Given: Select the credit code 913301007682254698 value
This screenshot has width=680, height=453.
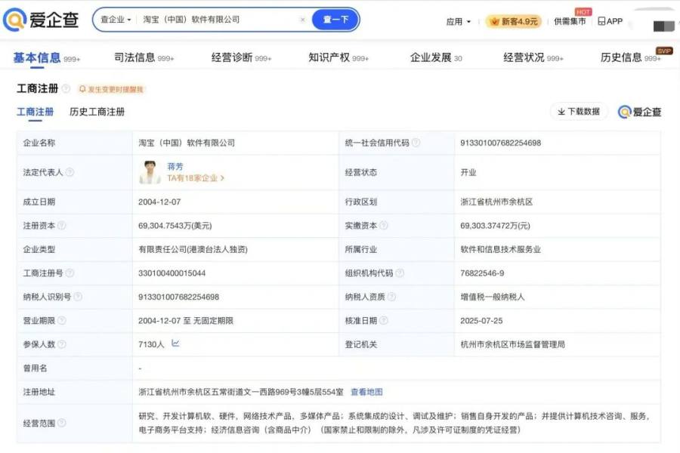Looking at the screenshot, I should tap(500, 143).
